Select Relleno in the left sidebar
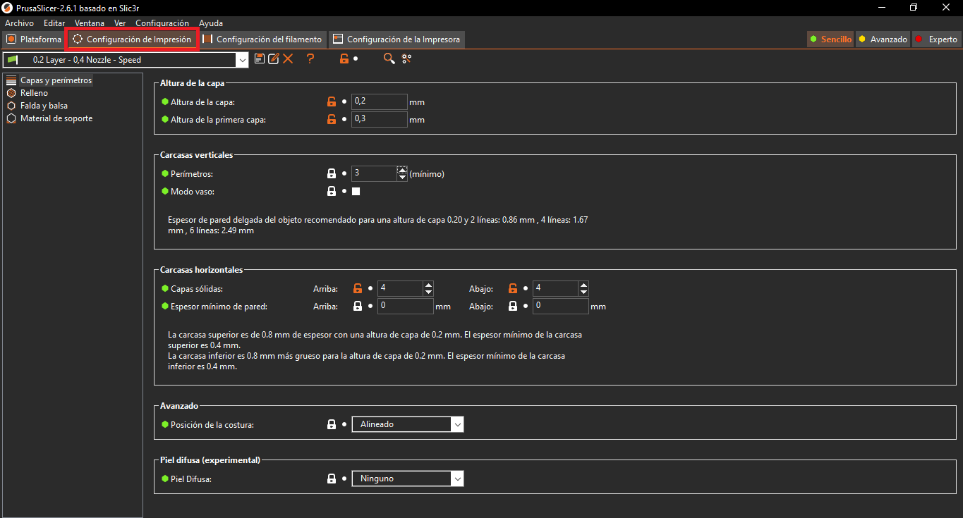This screenshot has height=518, width=963. point(34,93)
